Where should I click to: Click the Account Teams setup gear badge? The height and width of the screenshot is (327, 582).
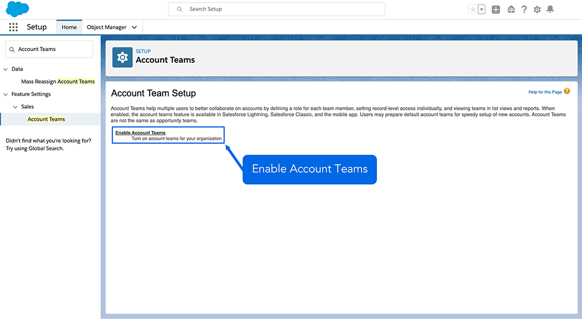pyautogui.click(x=122, y=57)
